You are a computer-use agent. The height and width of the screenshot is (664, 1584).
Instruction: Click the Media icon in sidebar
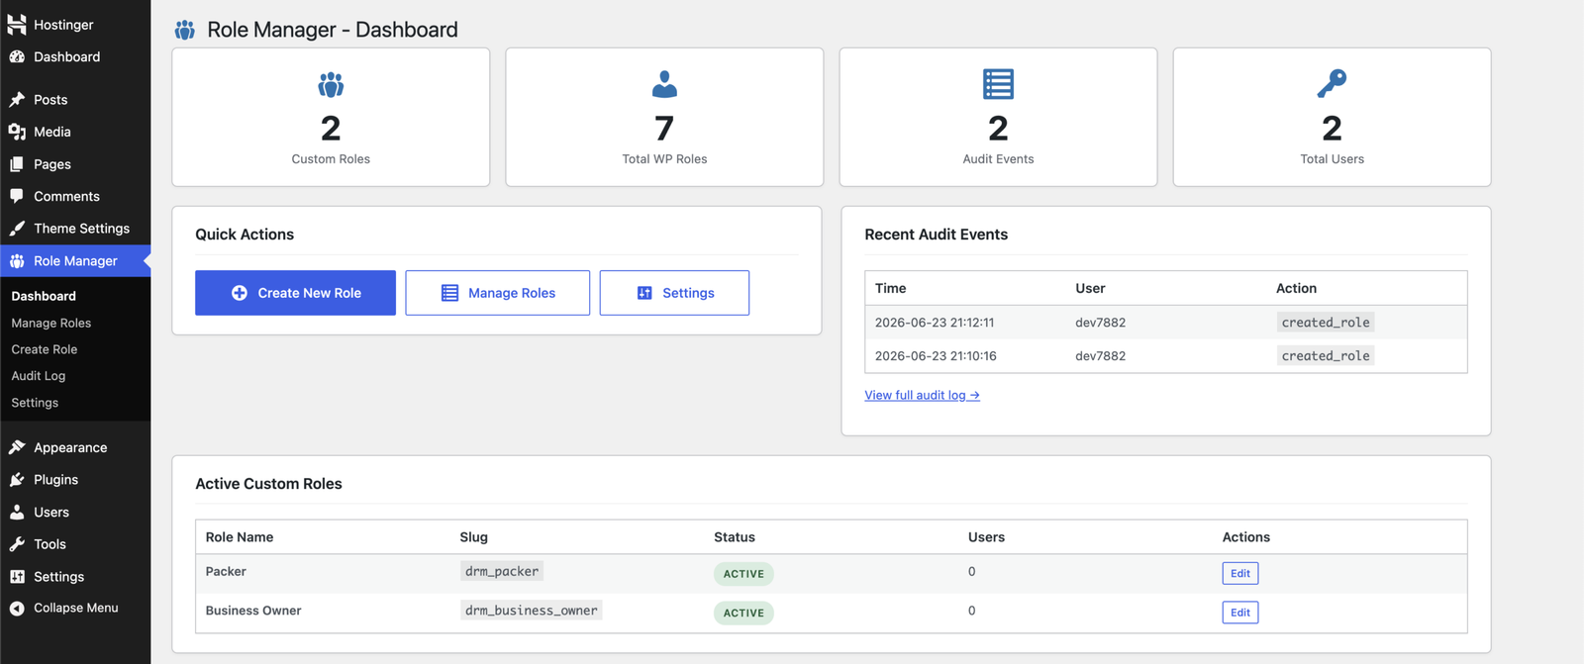click(17, 132)
